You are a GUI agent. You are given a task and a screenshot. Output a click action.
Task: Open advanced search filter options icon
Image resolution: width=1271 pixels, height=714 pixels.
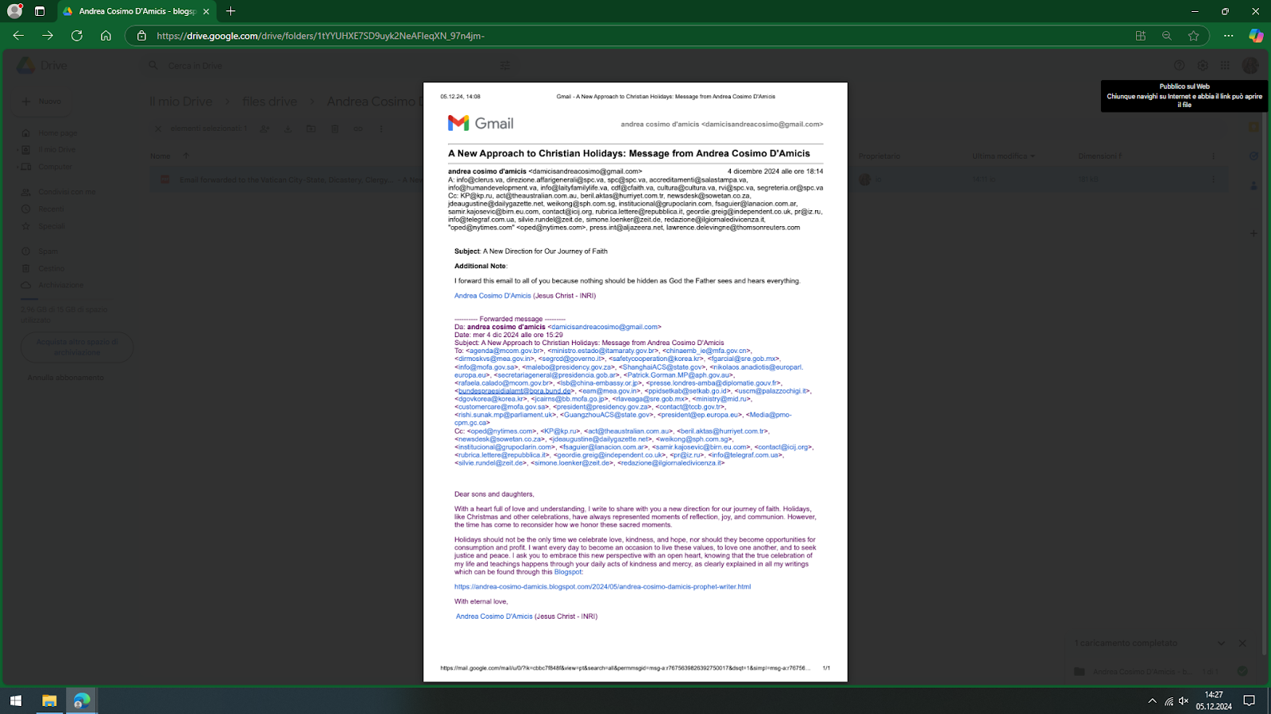click(x=504, y=65)
